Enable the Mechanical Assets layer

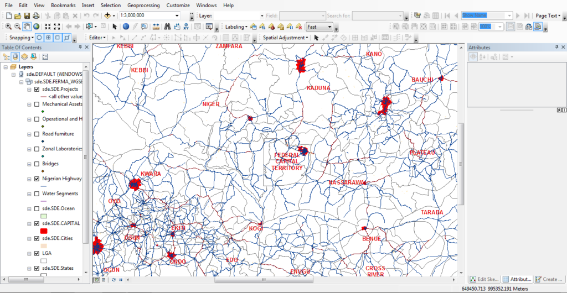tap(37, 104)
